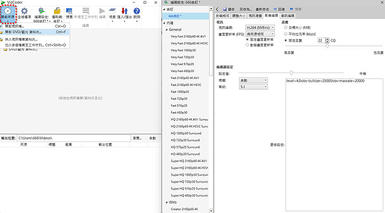This screenshot has width=385, height=213.
Task: Open the 規格 profile dropdown showing 自動
Action: coord(253,81)
